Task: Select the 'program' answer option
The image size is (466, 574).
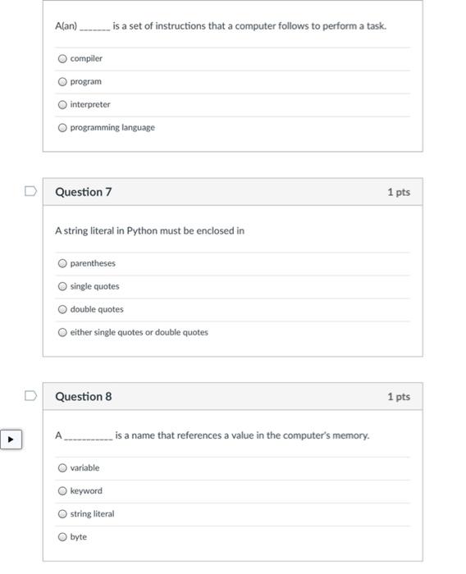Action: pos(62,82)
